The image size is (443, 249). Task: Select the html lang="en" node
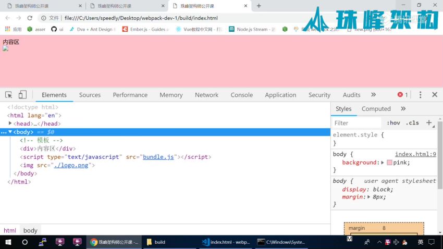[34, 115]
